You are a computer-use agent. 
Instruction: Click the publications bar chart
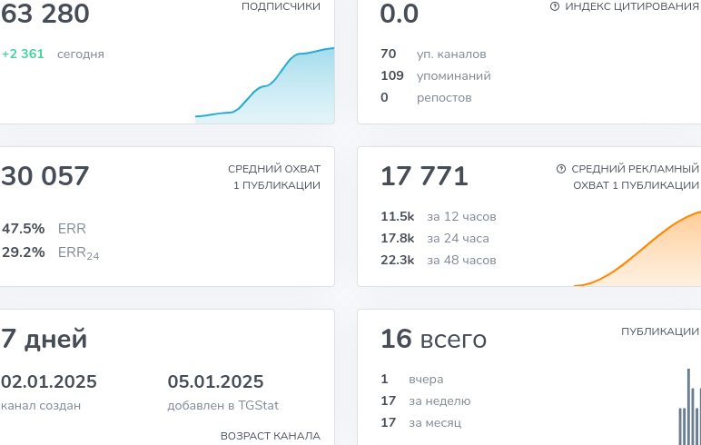(x=689, y=407)
